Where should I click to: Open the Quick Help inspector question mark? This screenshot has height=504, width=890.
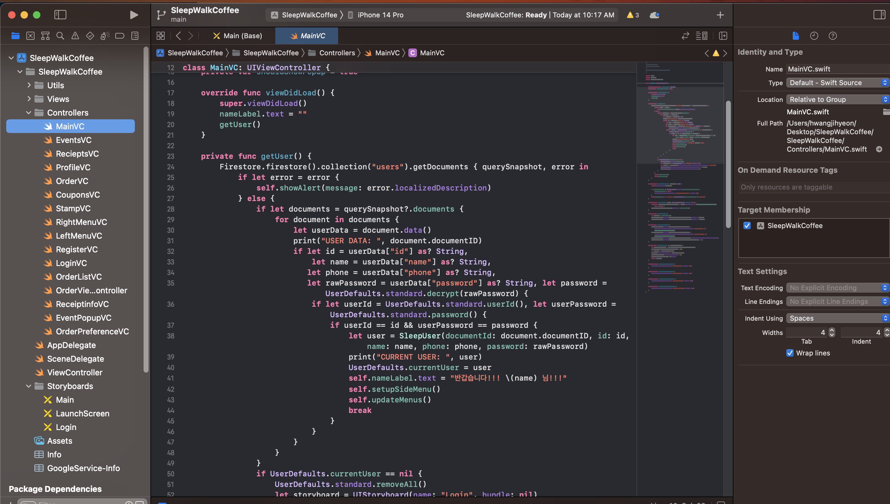[833, 36]
